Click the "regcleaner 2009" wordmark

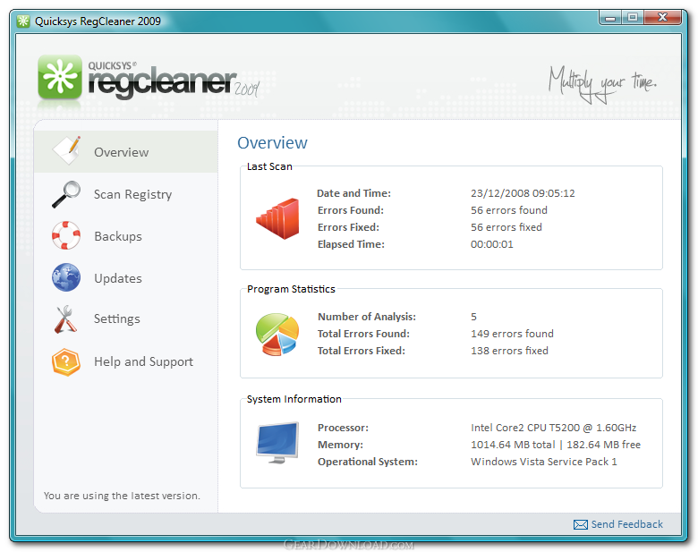[174, 82]
